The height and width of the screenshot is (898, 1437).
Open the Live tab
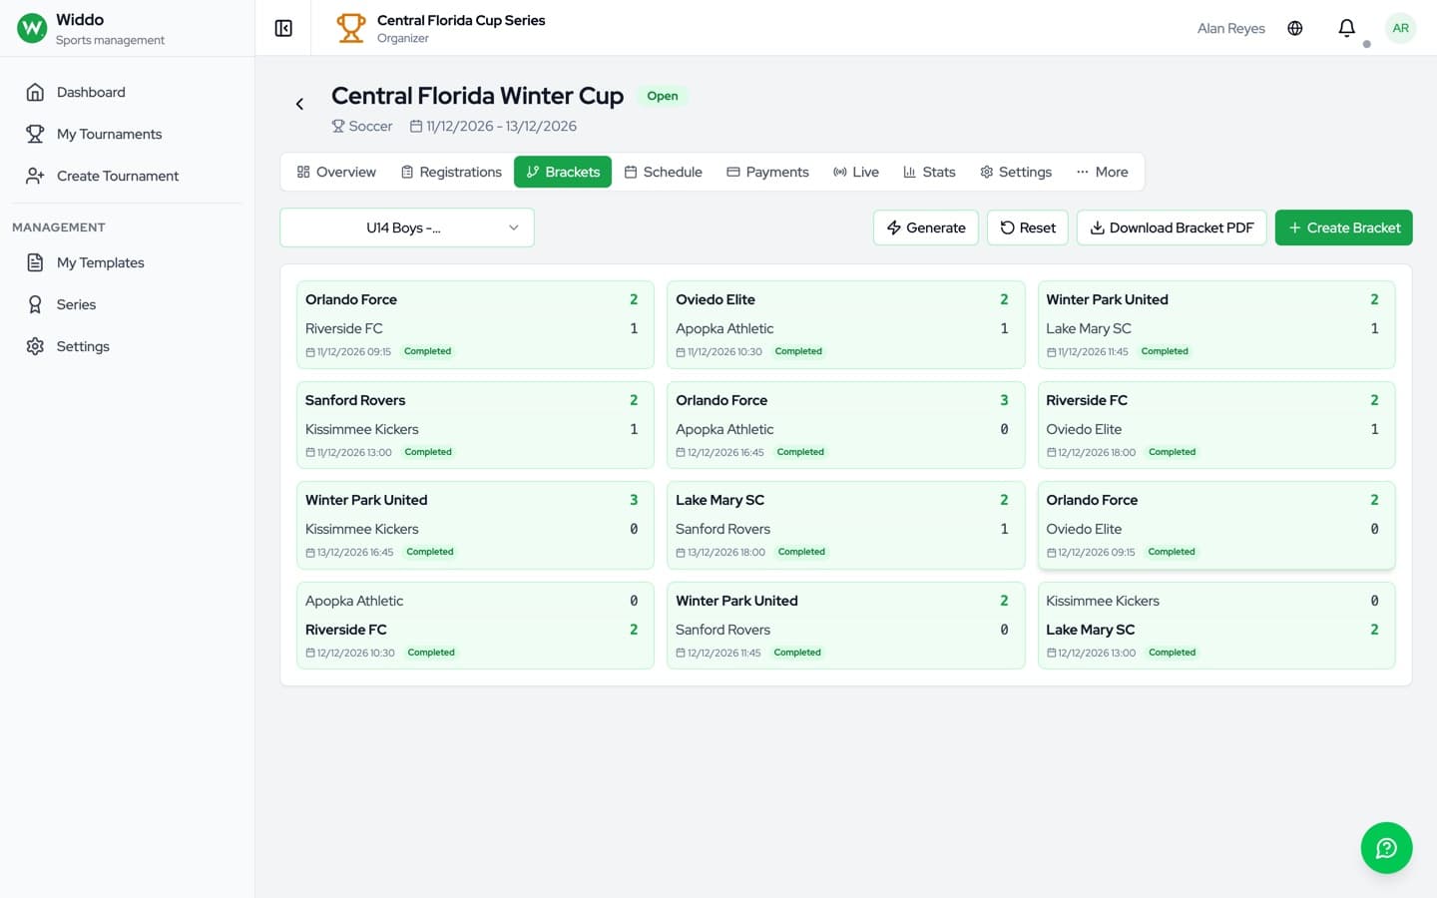point(856,172)
